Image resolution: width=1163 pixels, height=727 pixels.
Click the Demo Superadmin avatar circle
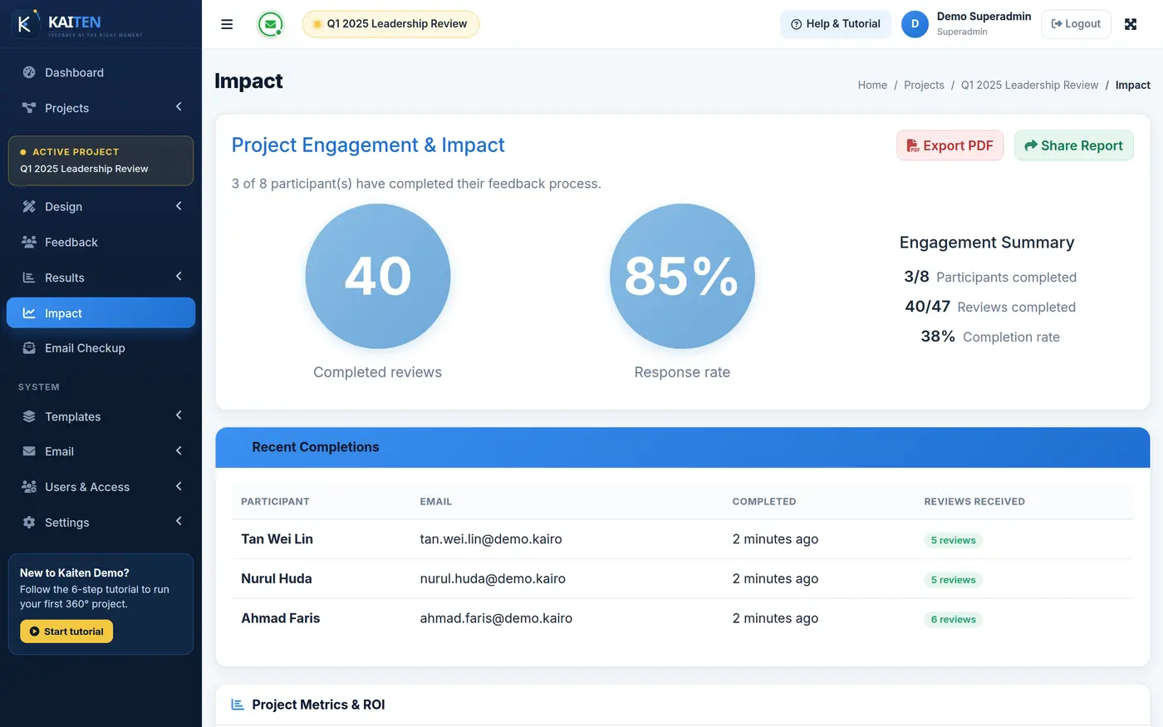click(x=915, y=24)
